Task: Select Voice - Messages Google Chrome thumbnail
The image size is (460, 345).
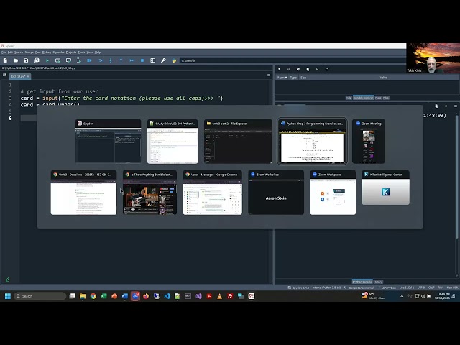Action: (x=213, y=193)
